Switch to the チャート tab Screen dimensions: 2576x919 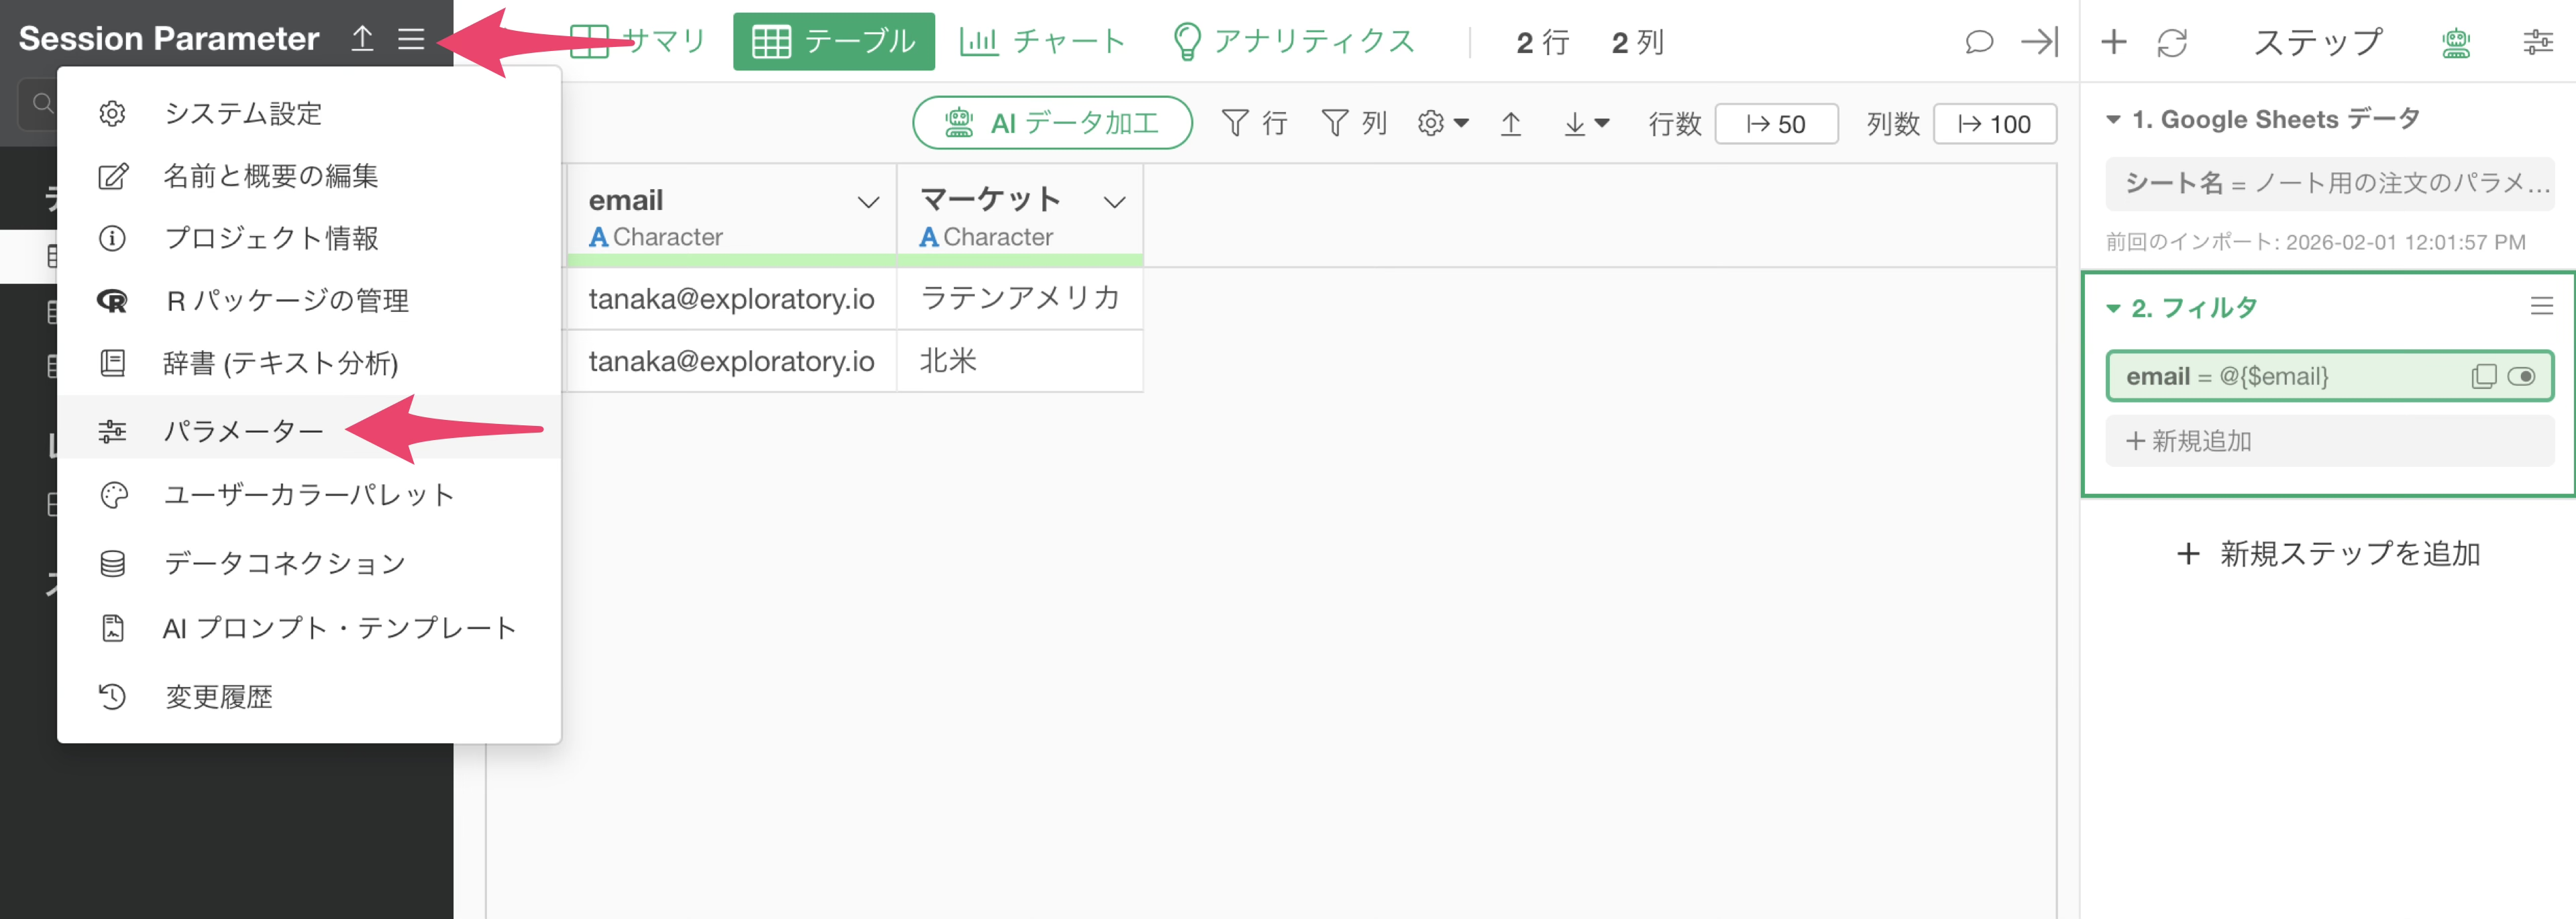coord(1043,42)
